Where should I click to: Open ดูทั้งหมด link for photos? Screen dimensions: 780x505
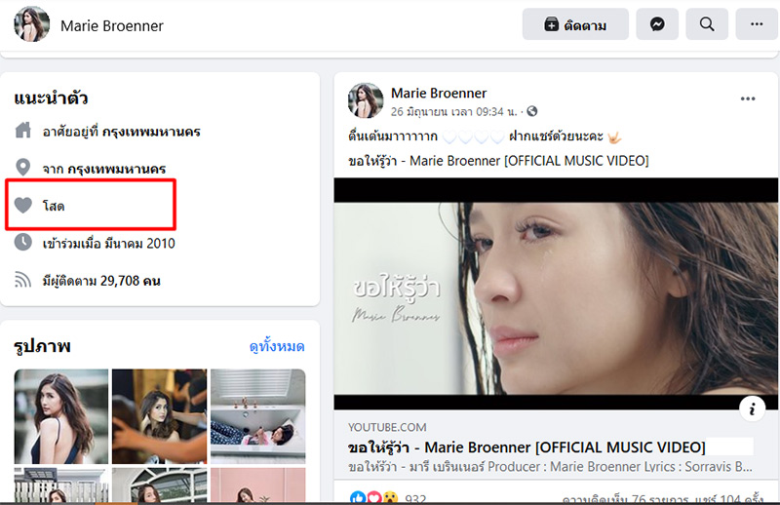[x=277, y=346]
